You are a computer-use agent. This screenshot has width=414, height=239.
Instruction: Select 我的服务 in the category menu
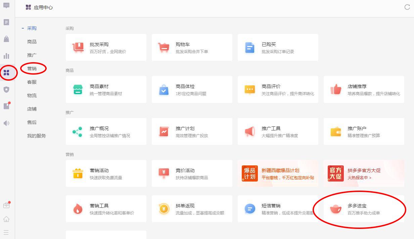pyautogui.click(x=37, y=136)
